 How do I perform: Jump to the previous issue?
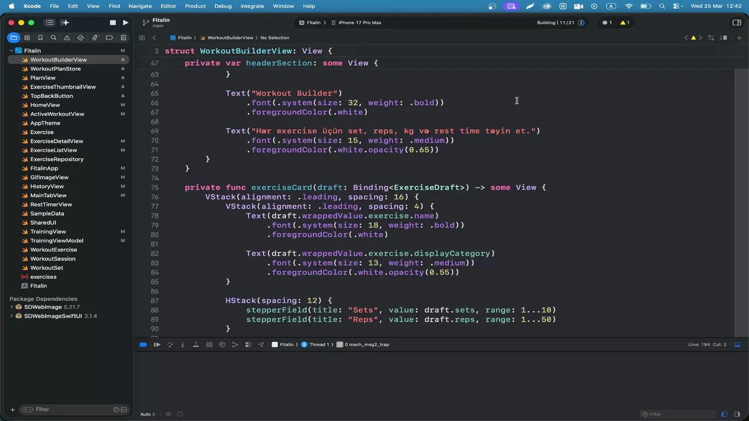(686, 37)
